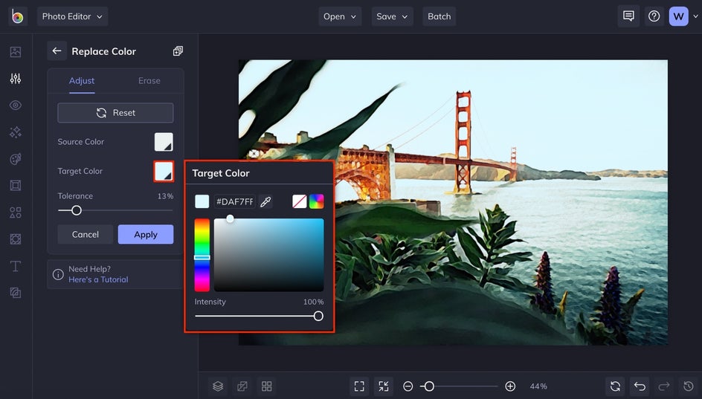Click inside the saturation brightness color field
702x399 pixels.
pyautogui.click(x=268, y=255)
